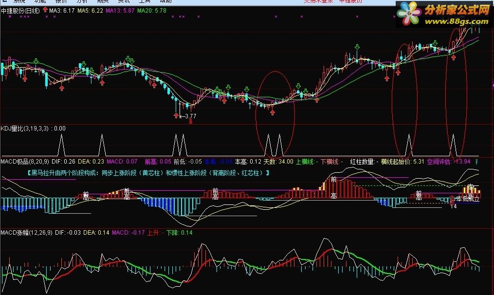Viewport: 494px width, 295px height.
Task: Click the rightmost KDJ量比 signal spike
Action: pyautogui.click(x=453, y=145)
